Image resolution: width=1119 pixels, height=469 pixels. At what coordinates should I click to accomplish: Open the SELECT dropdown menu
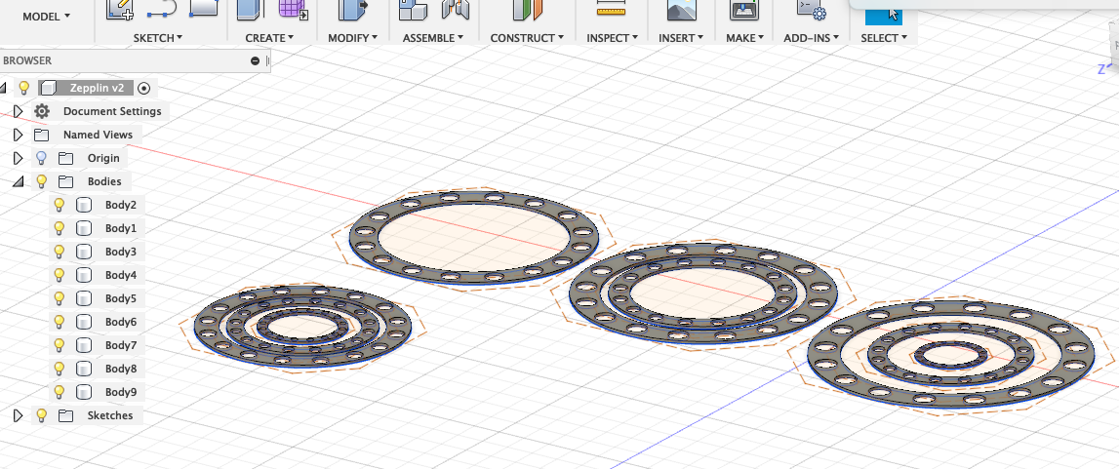pos(884,38)
